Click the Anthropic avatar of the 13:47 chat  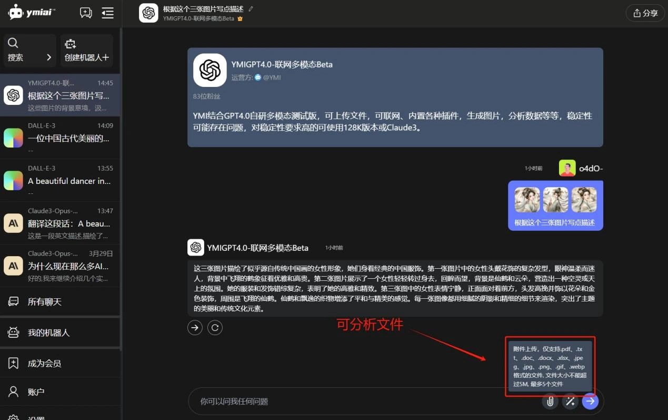(x=13, y=223)
